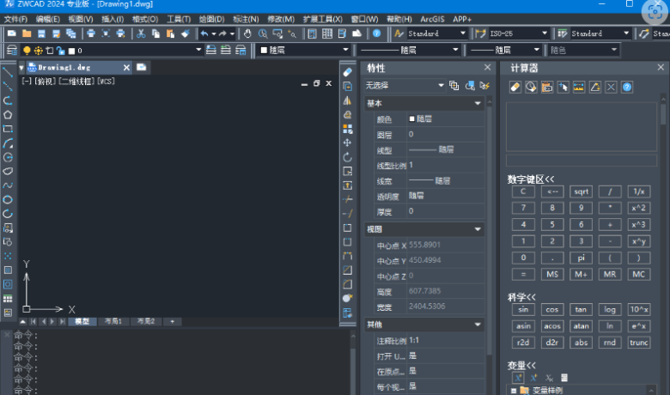Select the Ellipse draw tool
This screenshot has height=395, width=670.
[x=8, y=199]
